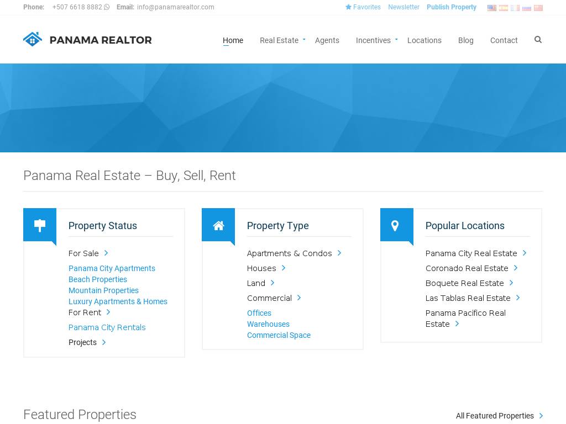Select the Russian flag language icon
The height and width of the screenshot is (424, 566).
(x=526, y=8)
